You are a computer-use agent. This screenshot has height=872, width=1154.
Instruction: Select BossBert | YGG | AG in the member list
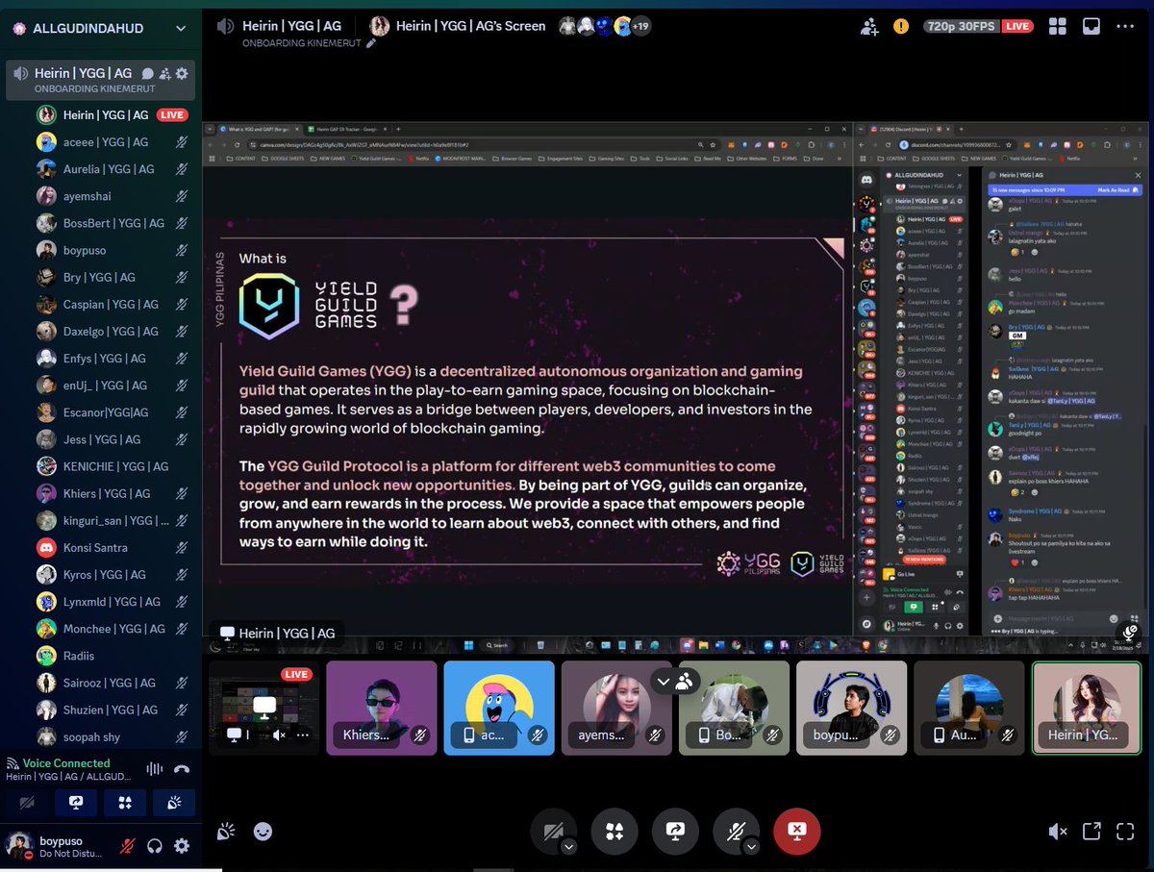[112, 223]
